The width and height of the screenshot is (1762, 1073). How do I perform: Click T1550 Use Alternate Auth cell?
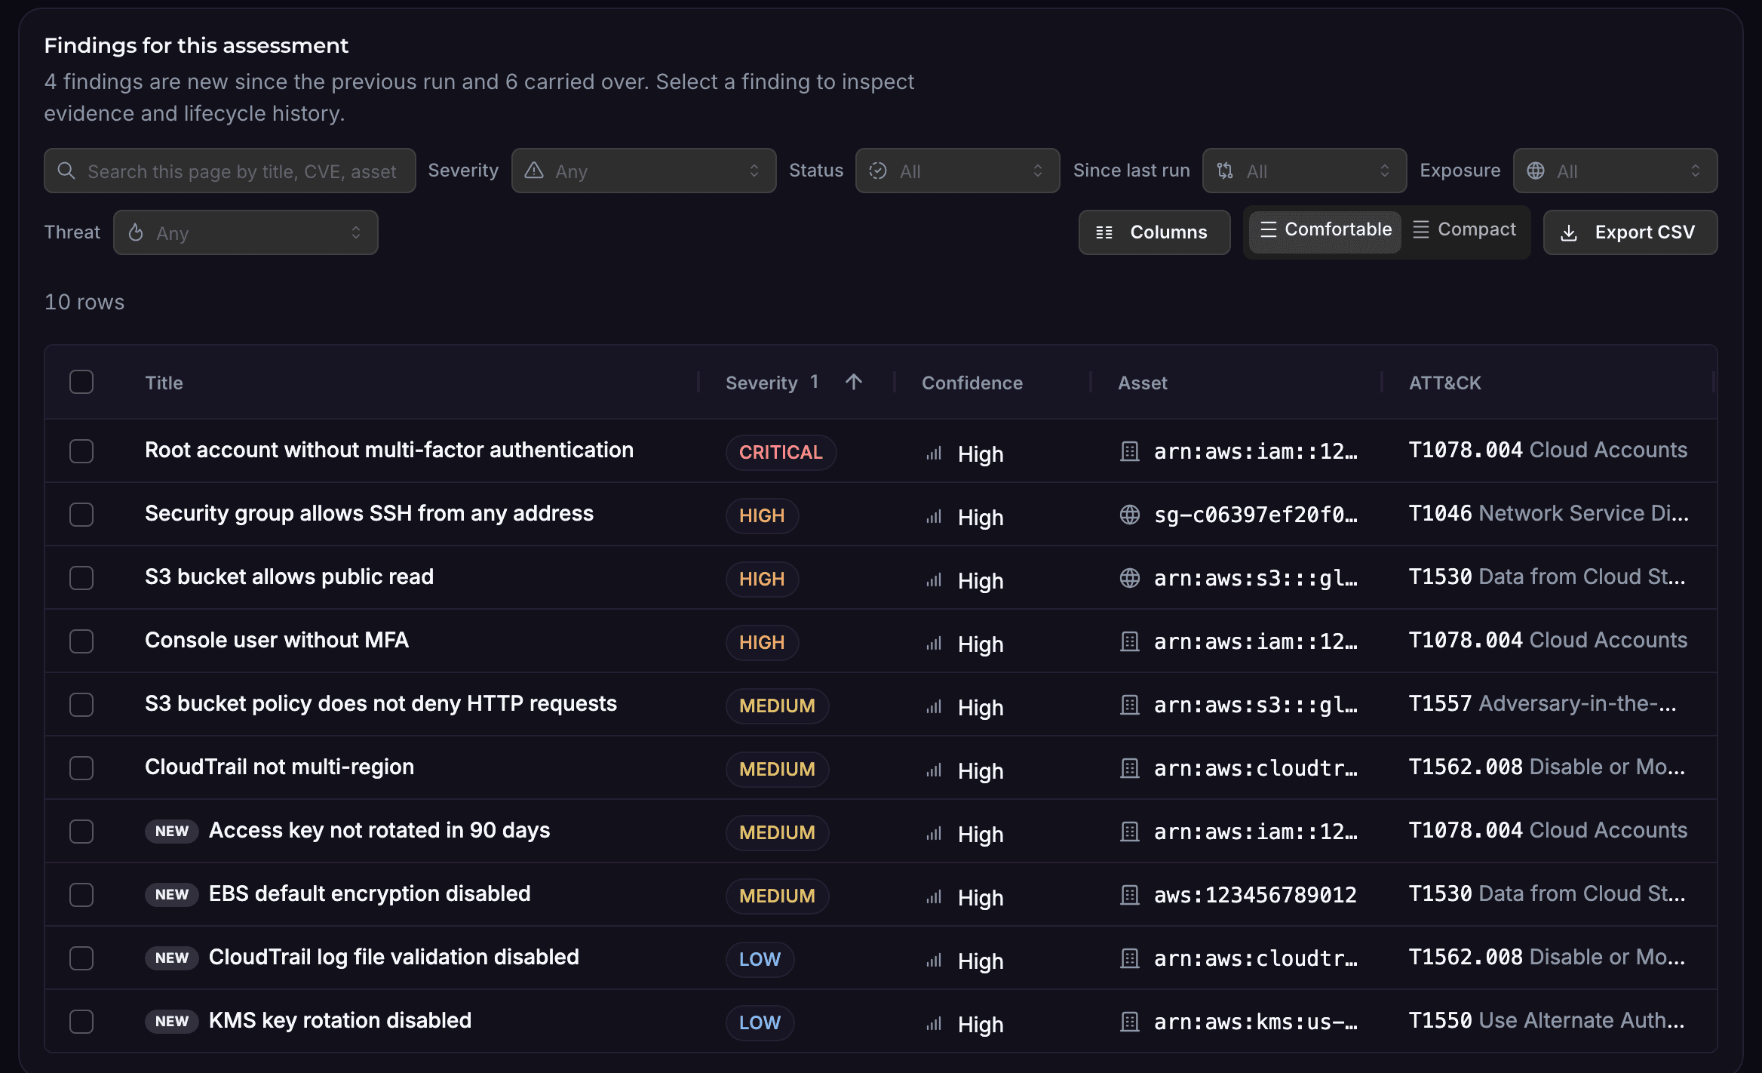1546,1020
